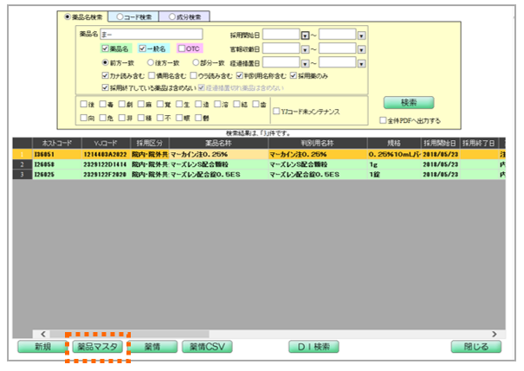Open the 採用開始日 start date dropdown
Viewport: 524px width, 371px height.
pos(305,35)
